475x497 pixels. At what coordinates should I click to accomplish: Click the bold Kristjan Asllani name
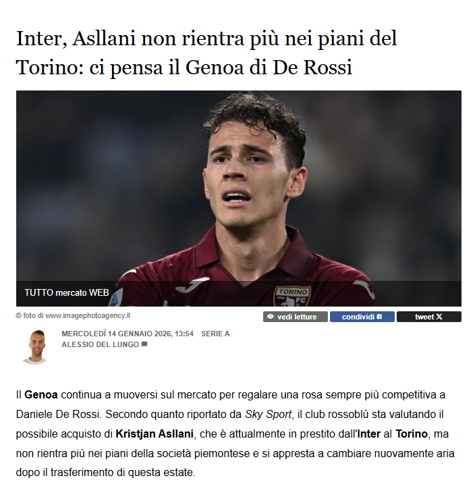coord(155,434)
